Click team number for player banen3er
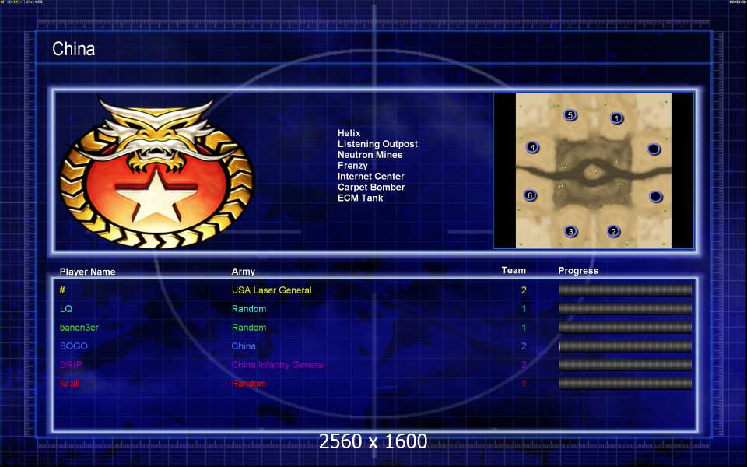The image size is (747, 467). pos(524,328)
